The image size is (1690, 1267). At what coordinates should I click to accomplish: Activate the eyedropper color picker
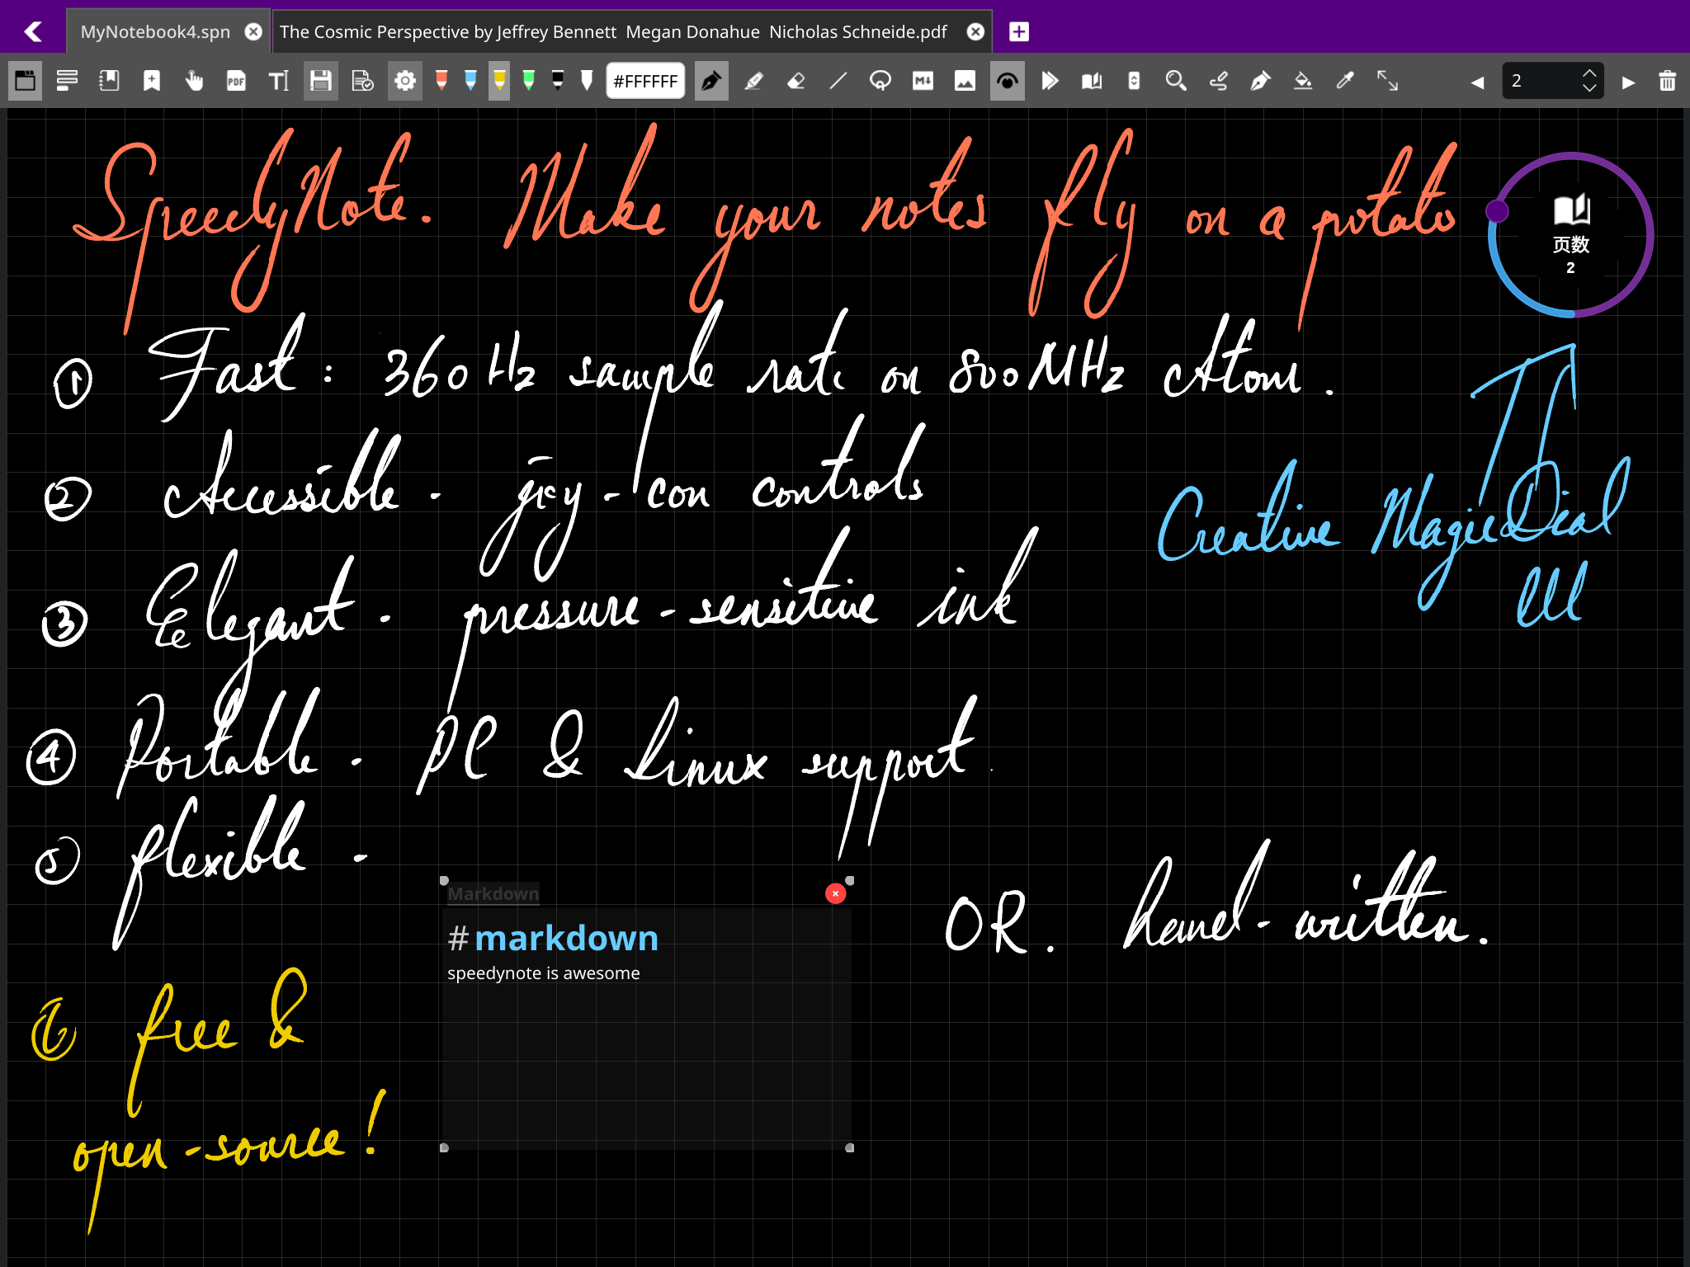tap(1344, 80)
